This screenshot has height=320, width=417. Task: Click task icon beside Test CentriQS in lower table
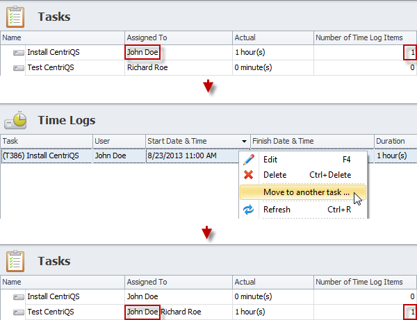[x=19, y=312]
